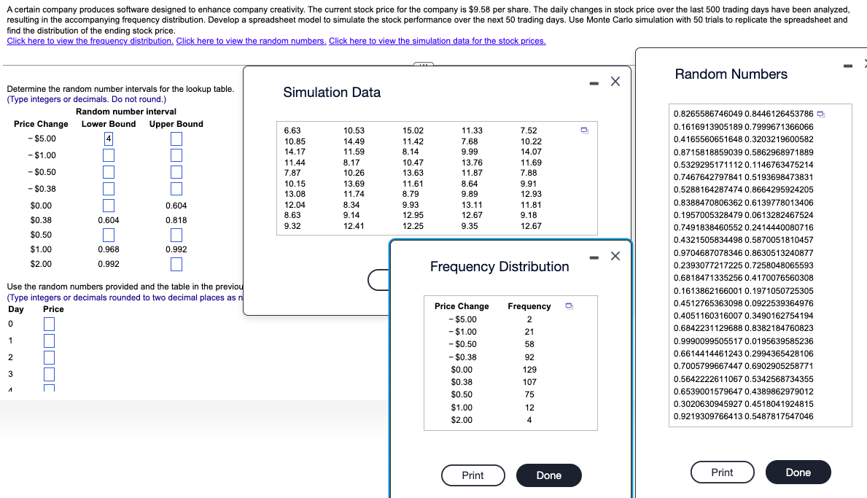Viewport: 867px width, 498px height.
Task: Select lower bound input for $0.50
Action: pos(108,234)
